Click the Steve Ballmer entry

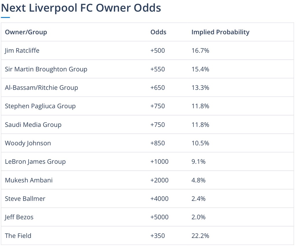coord(25,199)
